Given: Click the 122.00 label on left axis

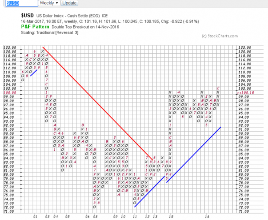Looking at the screenshot, I should click(x=10, y=48).
